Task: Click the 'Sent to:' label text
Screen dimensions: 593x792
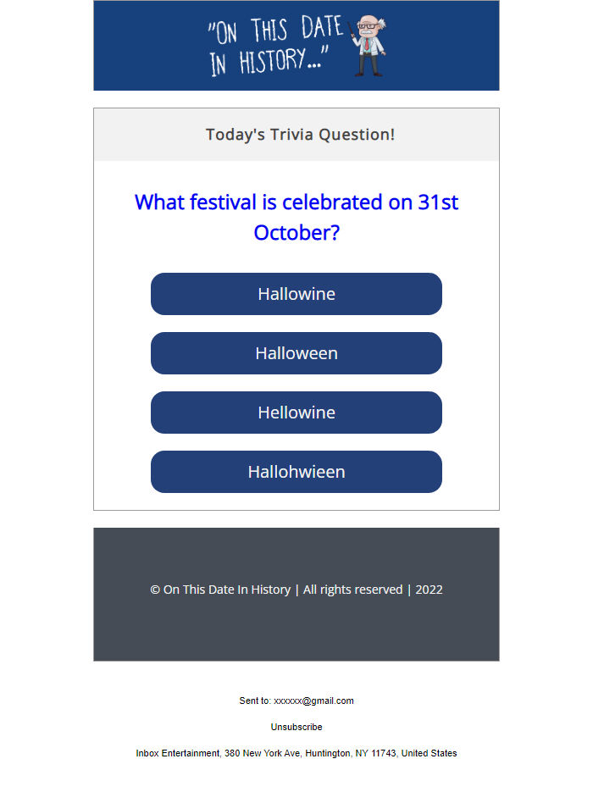Action: tap(252, 701)
